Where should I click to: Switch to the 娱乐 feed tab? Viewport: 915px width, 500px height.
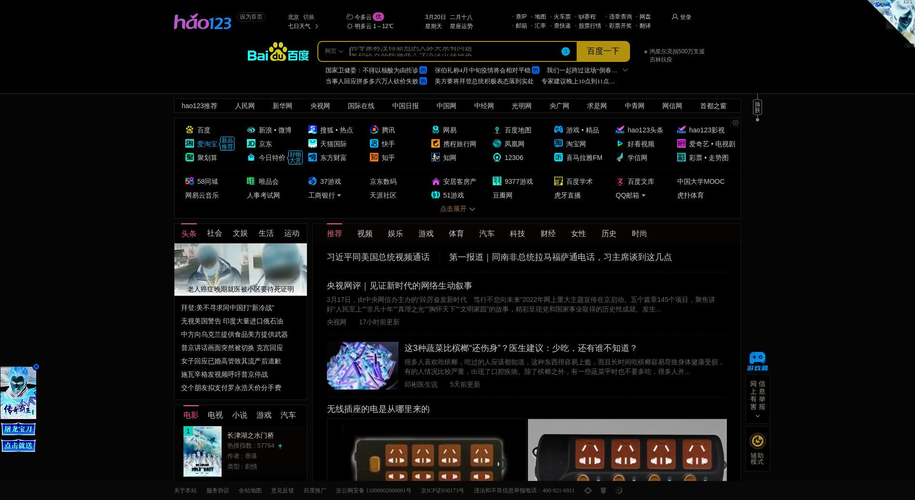point(396,234)
